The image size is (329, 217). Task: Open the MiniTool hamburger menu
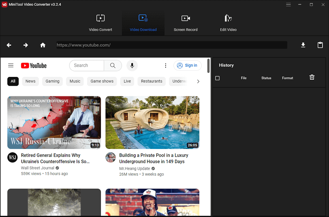(288, 4)
